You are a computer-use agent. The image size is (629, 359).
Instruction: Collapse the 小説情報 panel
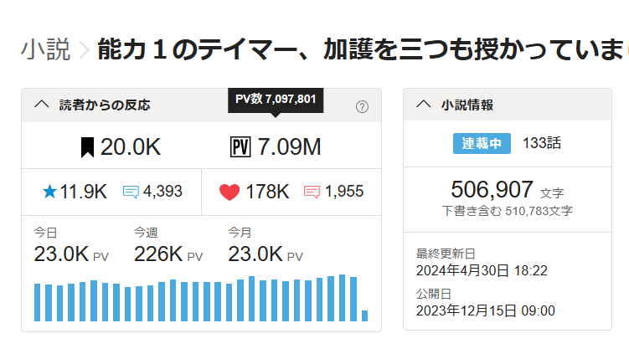pyautogui.click(x=423, y=105)
